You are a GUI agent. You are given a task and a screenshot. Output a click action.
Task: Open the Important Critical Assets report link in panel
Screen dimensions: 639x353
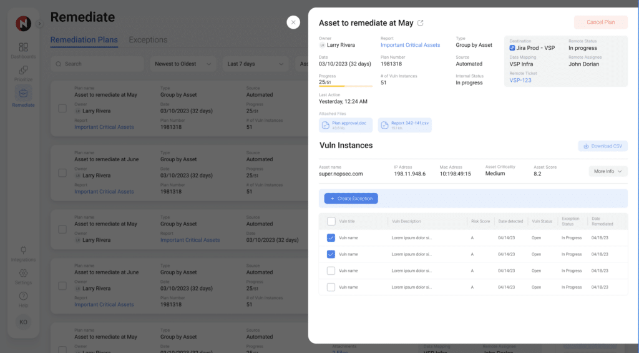point(410,46)
